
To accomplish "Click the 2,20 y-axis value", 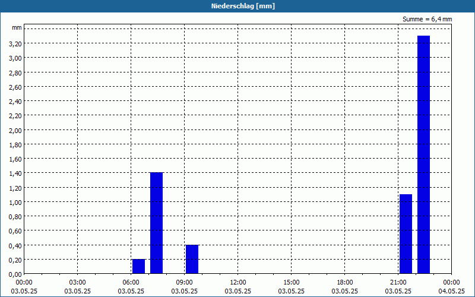I will coord(15,116).
